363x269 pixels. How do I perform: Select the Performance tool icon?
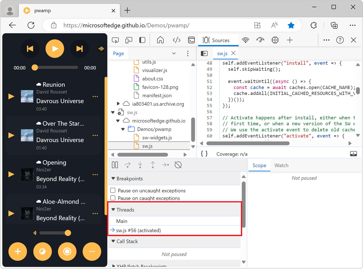click(260, 40)
